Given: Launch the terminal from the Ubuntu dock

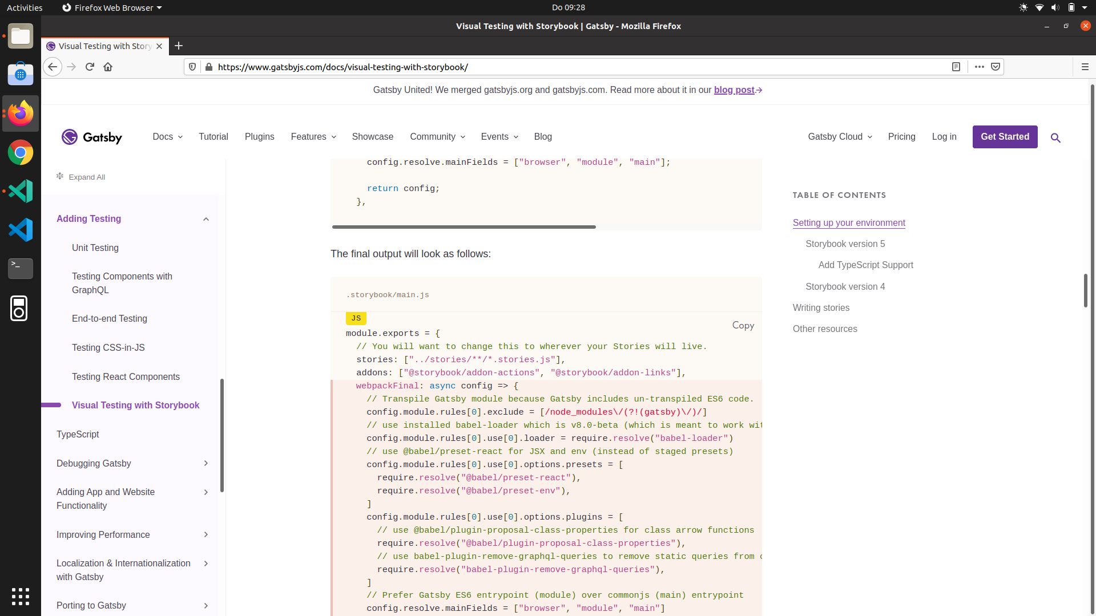Looking at the screenshot, I should [x=21, y=268].
